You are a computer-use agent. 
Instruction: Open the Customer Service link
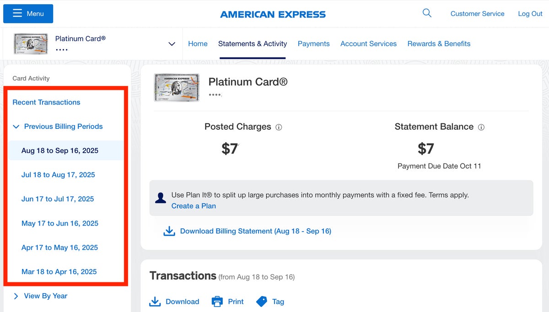click(477, 14)
